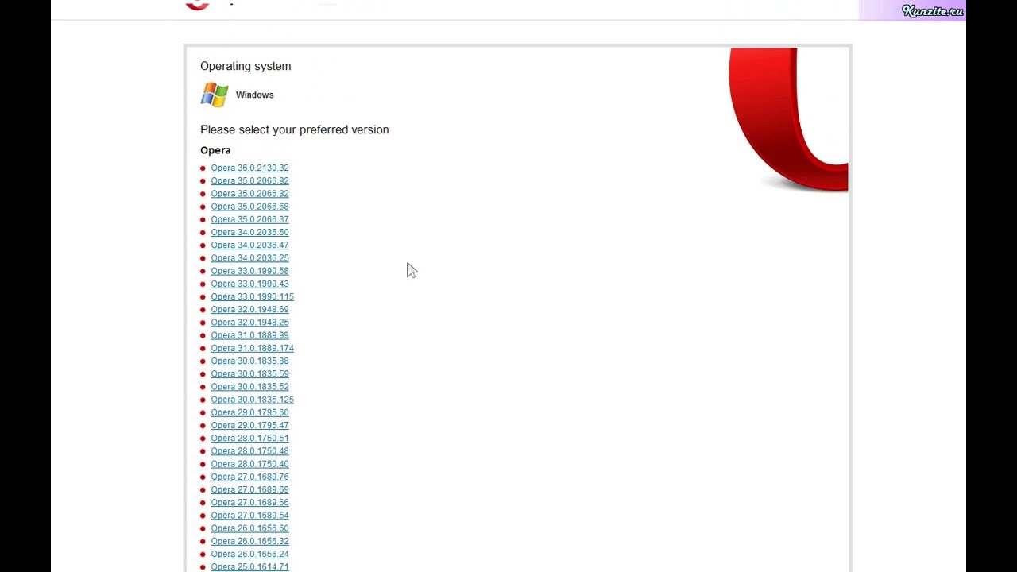
Task: Choose the Opera 33.0.1990.43 link
Action: (249, 284)
